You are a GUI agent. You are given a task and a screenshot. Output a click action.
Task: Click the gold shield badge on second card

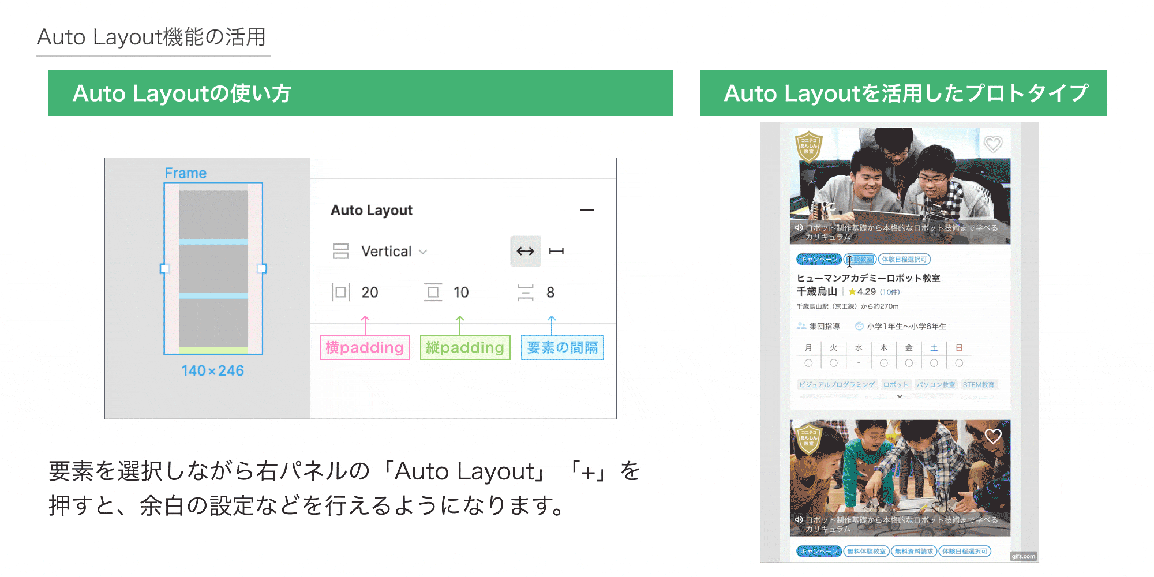pos(809,439)
